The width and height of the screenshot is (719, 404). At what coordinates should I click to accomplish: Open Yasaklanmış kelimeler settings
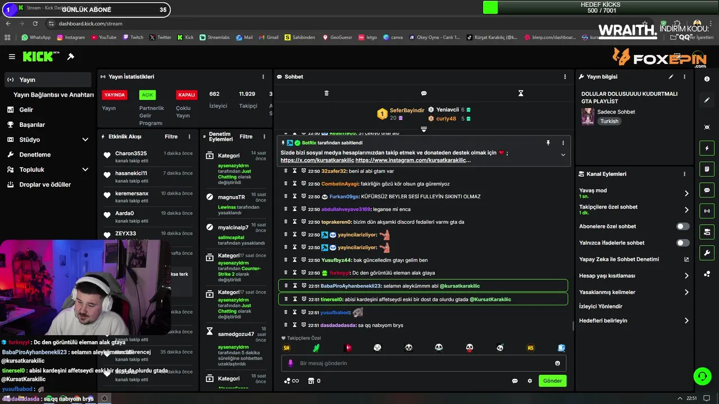pos(634,292)
